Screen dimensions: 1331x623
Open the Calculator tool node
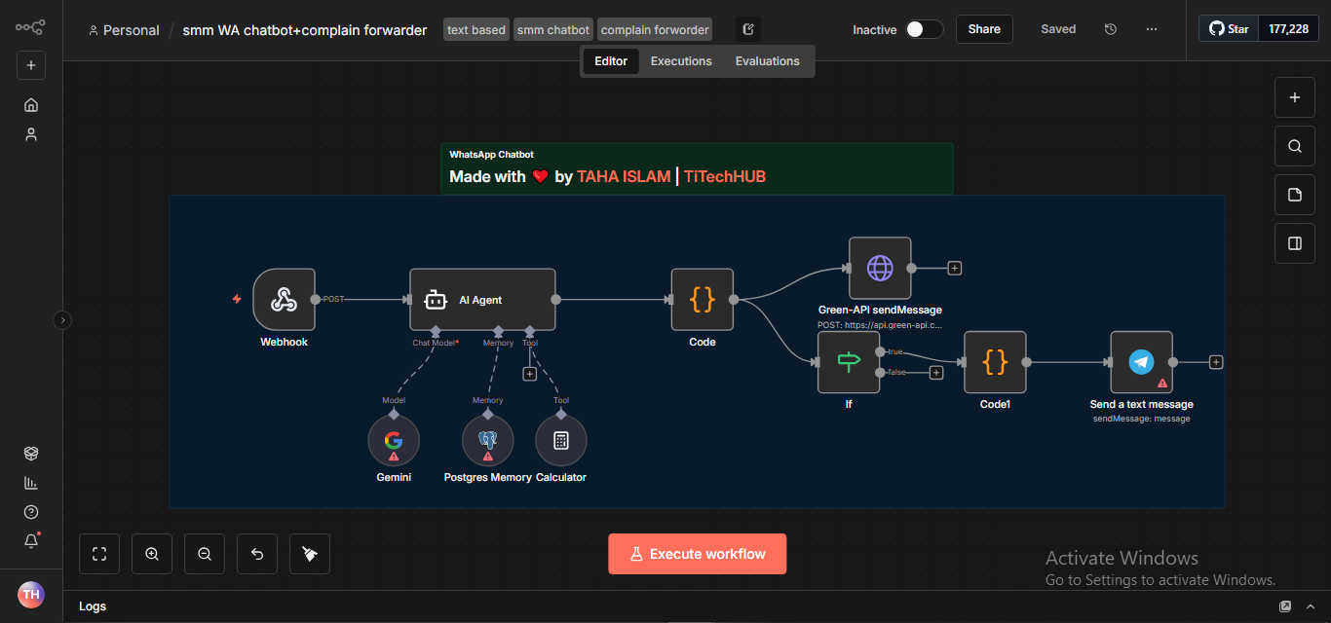click(x=561, y=441)
